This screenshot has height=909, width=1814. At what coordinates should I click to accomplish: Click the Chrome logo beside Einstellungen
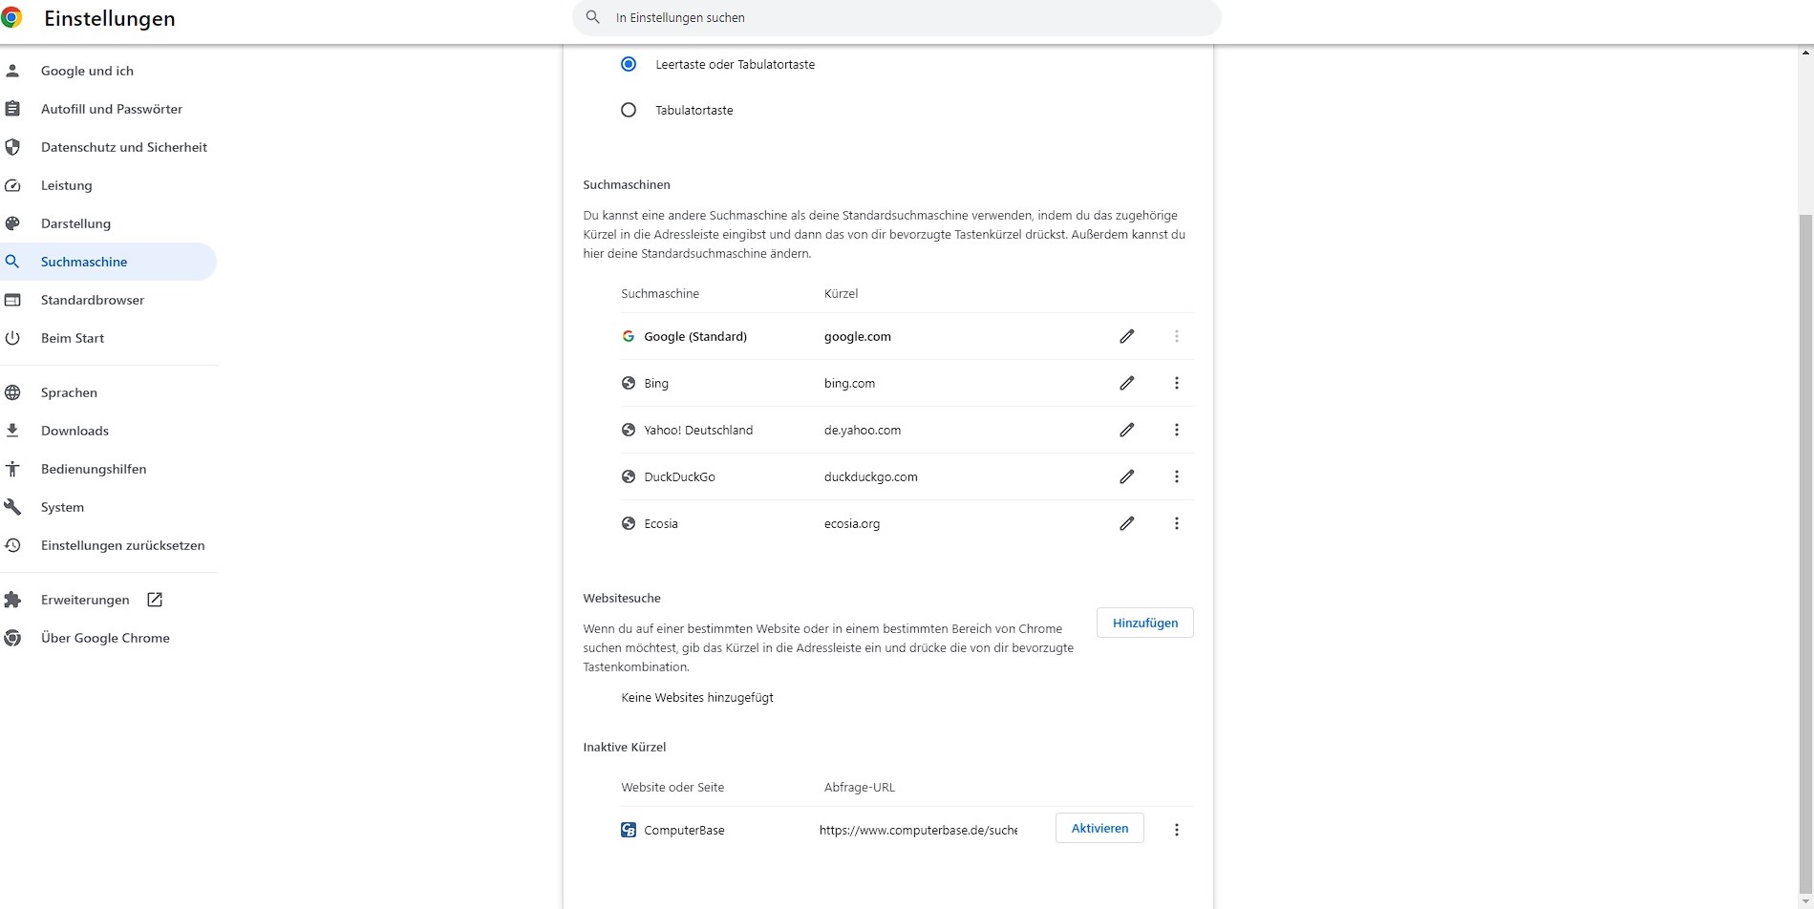tap(11, 17)
